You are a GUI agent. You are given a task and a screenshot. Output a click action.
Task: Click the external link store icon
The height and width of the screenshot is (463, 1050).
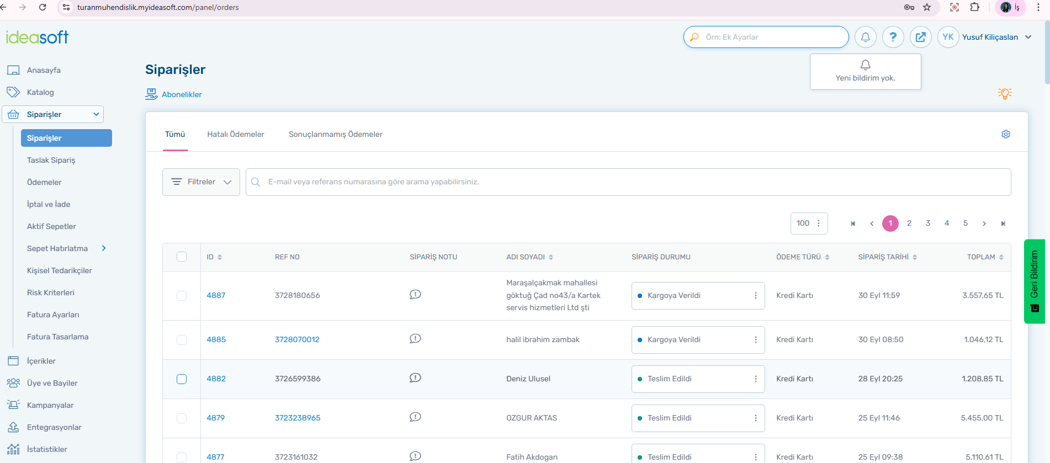pos(920,37)
